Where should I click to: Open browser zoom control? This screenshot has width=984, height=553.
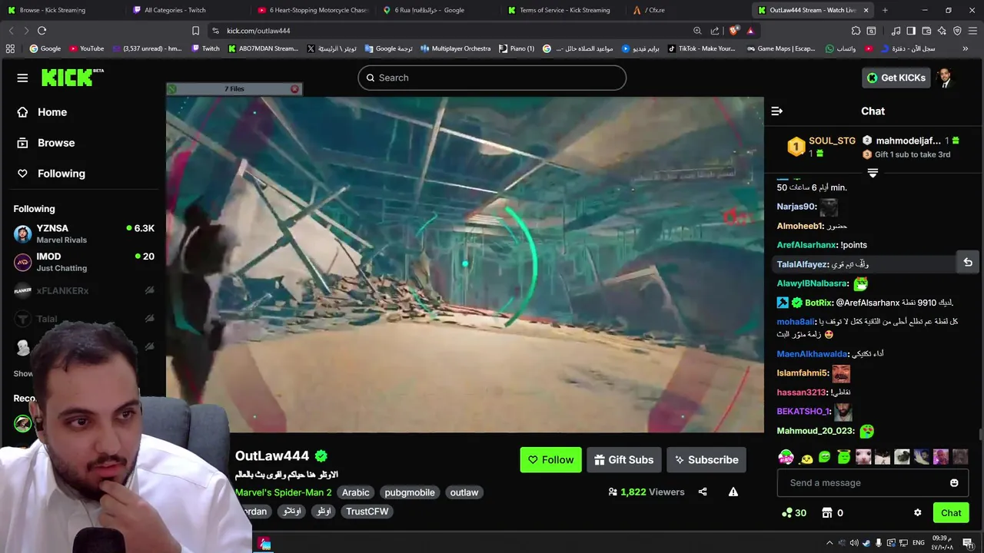tap(697, 31)
